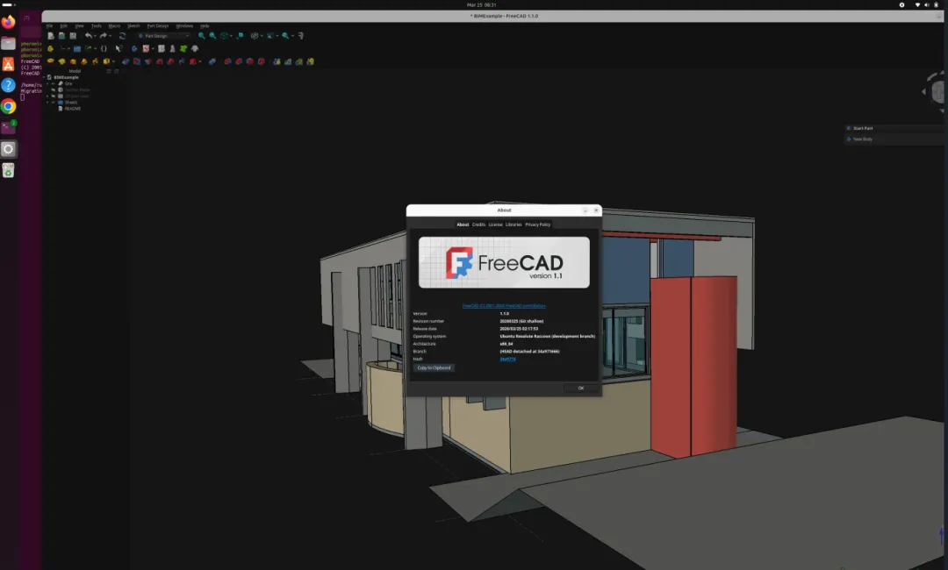Open the Part Design workbench selector
The width and height of the screenshot is (948, 570).
pyautogui.click(x=164, y=36)
